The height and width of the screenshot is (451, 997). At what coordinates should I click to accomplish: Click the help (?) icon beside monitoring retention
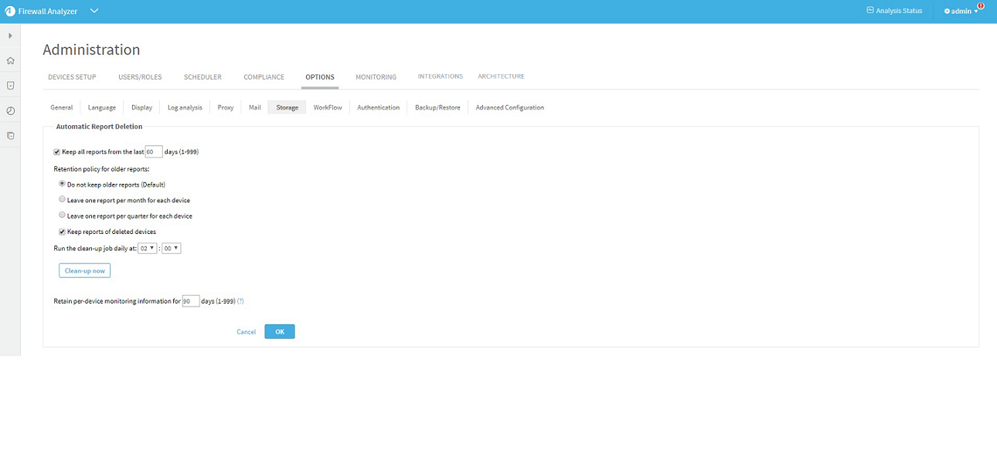pyautogui.click(x=240, y=301)
